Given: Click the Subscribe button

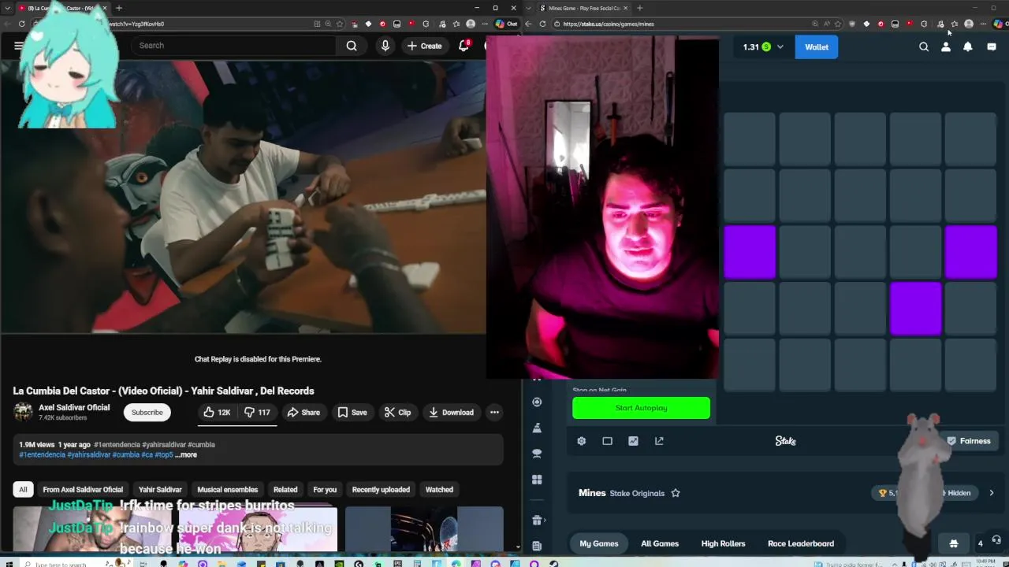Looking at the screenshot, I should [x=147, y=412].
